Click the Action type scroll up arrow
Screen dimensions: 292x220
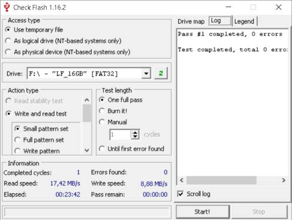87,100
